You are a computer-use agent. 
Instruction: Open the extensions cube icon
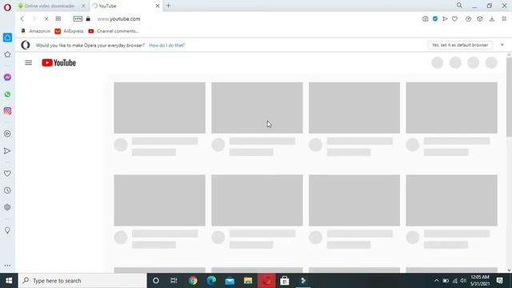click(x=480, y=19)
